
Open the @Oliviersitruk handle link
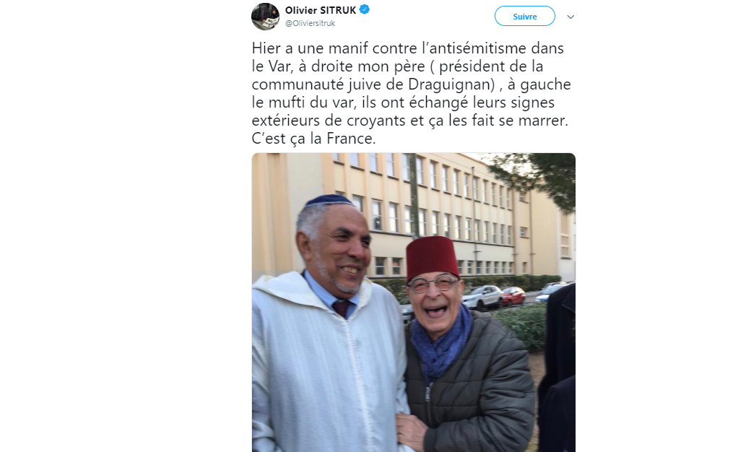(x=311, y=23)
